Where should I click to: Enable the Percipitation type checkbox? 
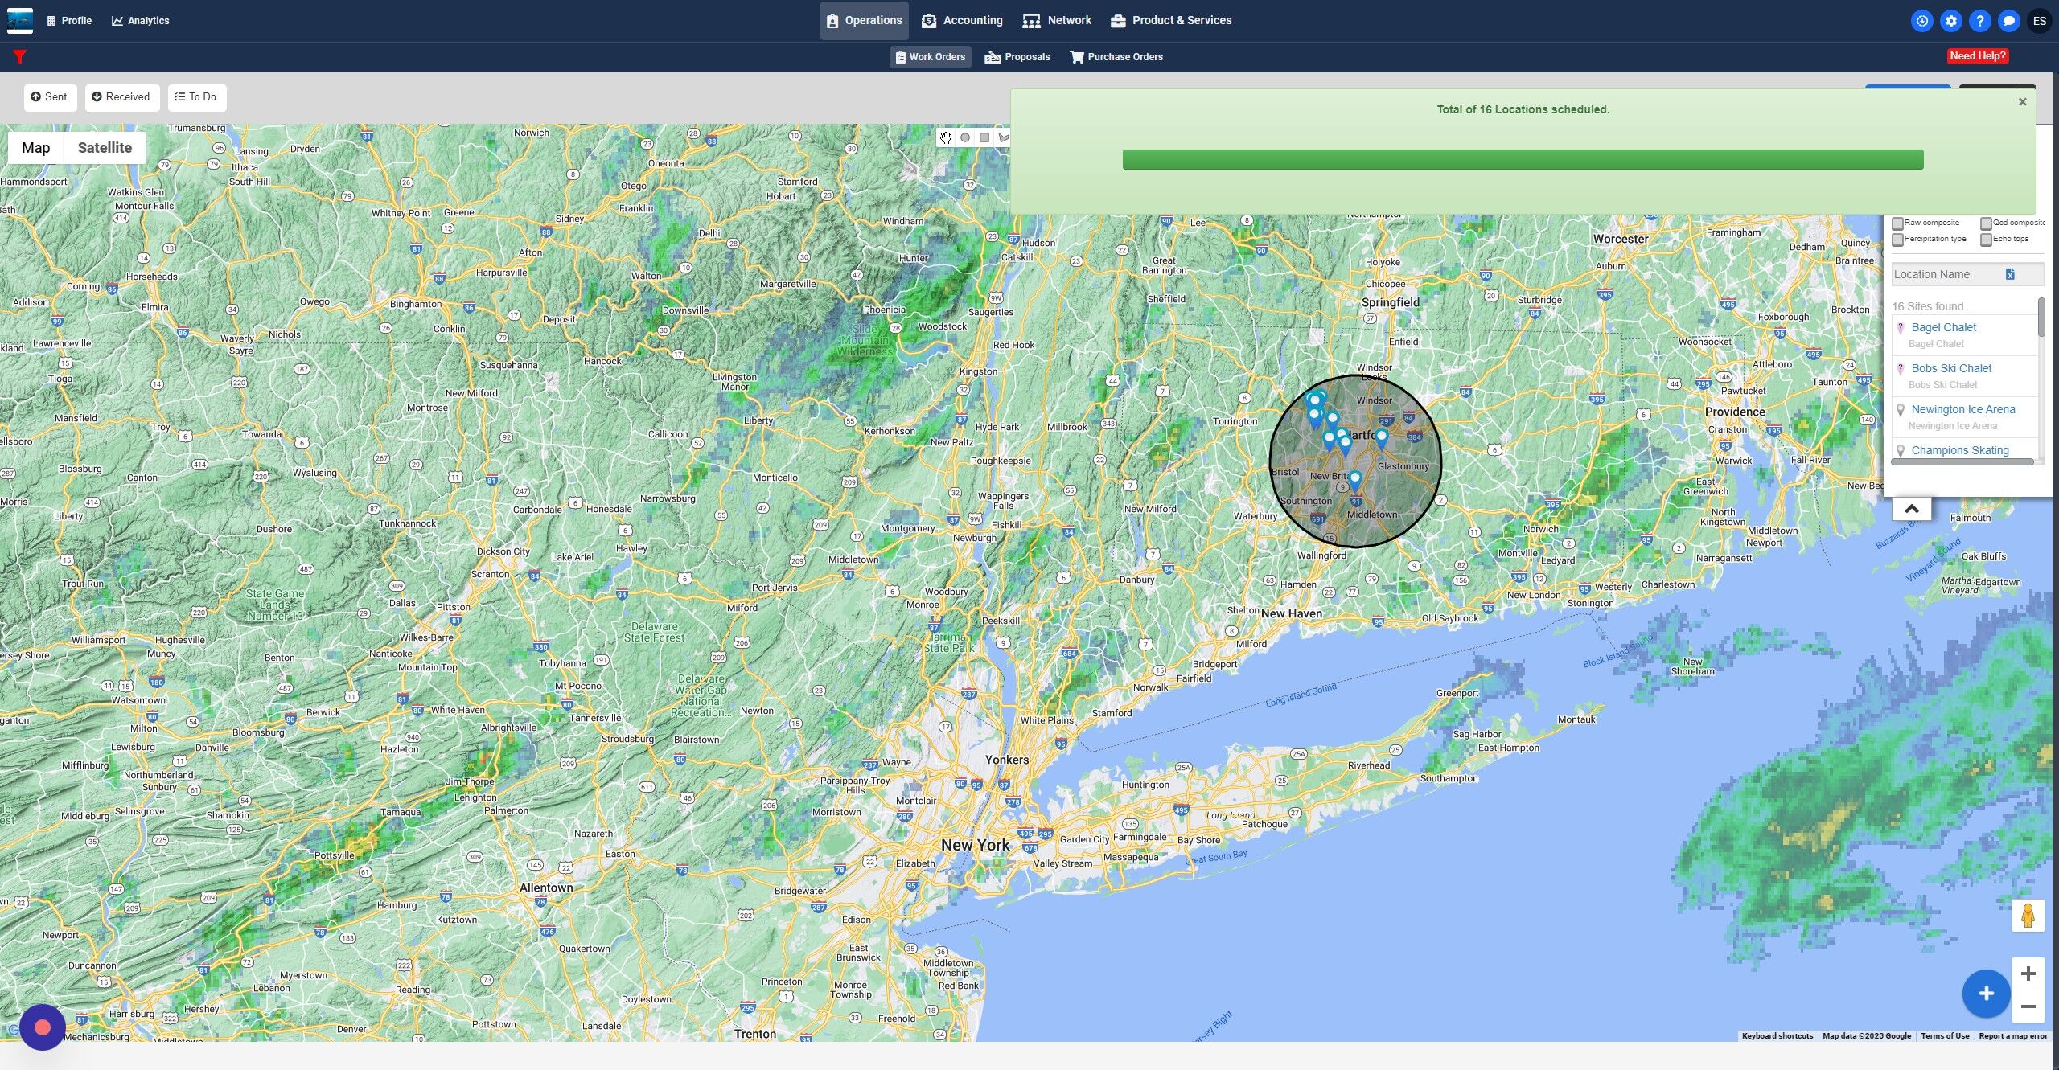tap(1897, 240)
